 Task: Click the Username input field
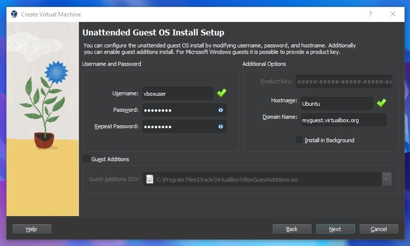178,93
